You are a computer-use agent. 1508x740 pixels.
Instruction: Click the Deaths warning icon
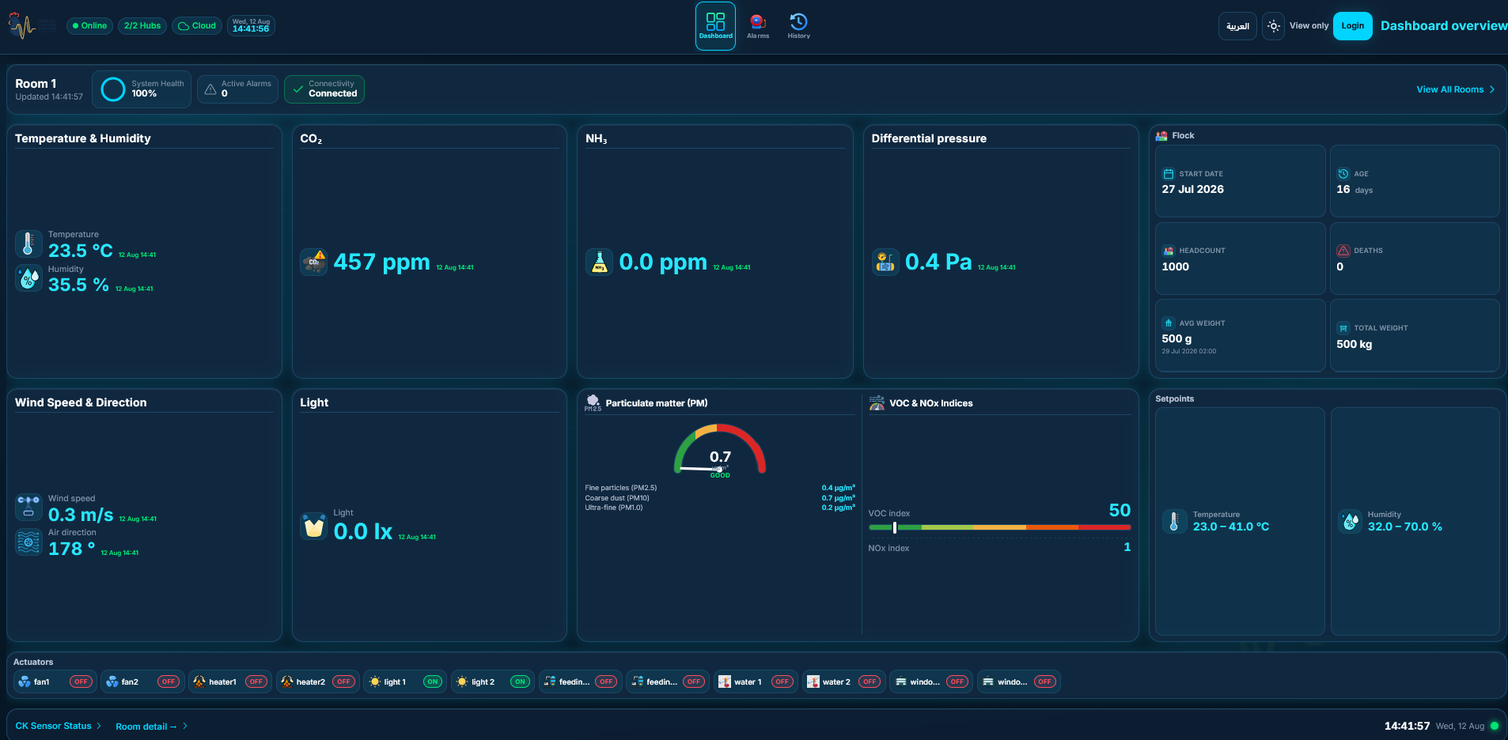click(1343, 251)
